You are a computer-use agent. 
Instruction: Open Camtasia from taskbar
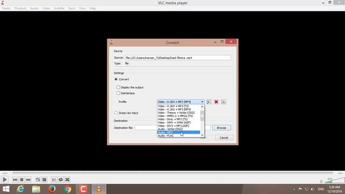(x=83, y=189)
